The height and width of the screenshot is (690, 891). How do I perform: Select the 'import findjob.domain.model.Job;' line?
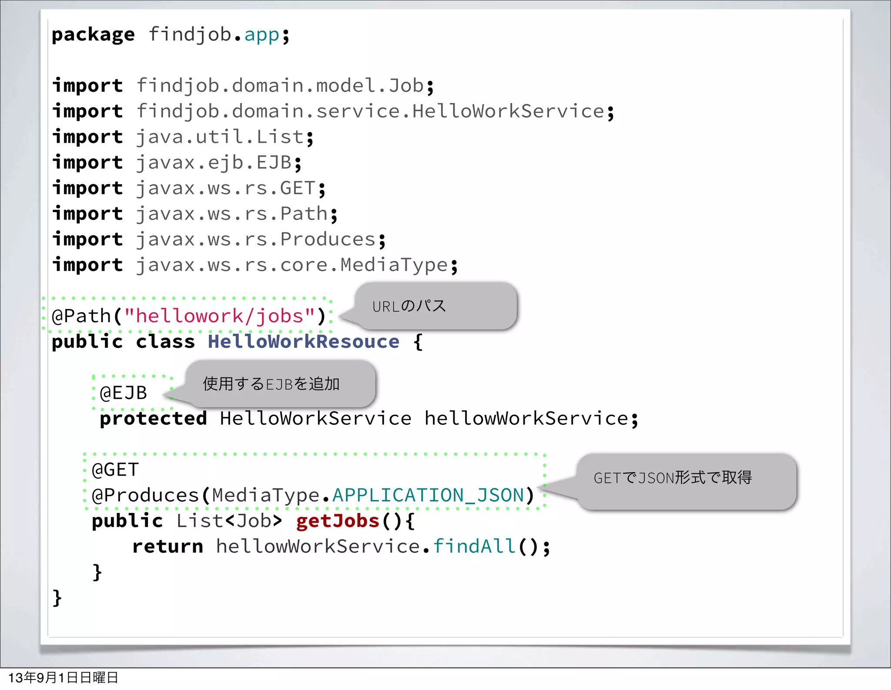[x=243, y=86]
